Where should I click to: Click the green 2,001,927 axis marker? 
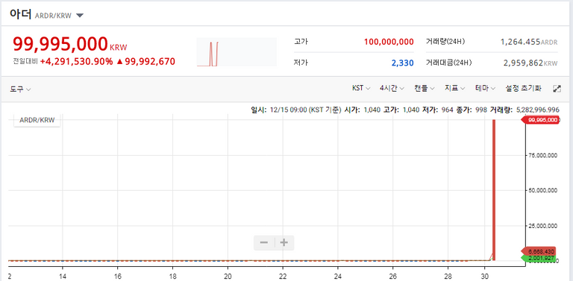coord(539,259)
